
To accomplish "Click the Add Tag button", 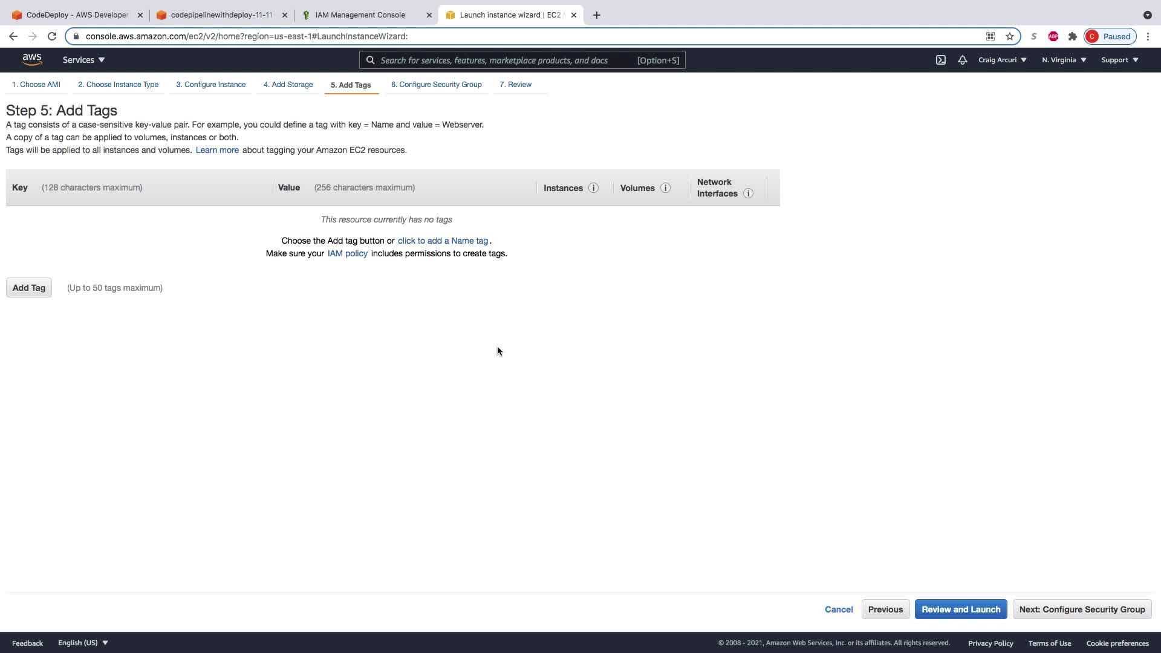I will click(29, 288).
